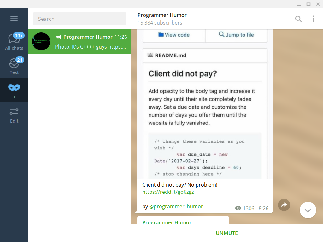Search within the channel using magnifier icon
The image size is (323, 242).
(298, 19)
